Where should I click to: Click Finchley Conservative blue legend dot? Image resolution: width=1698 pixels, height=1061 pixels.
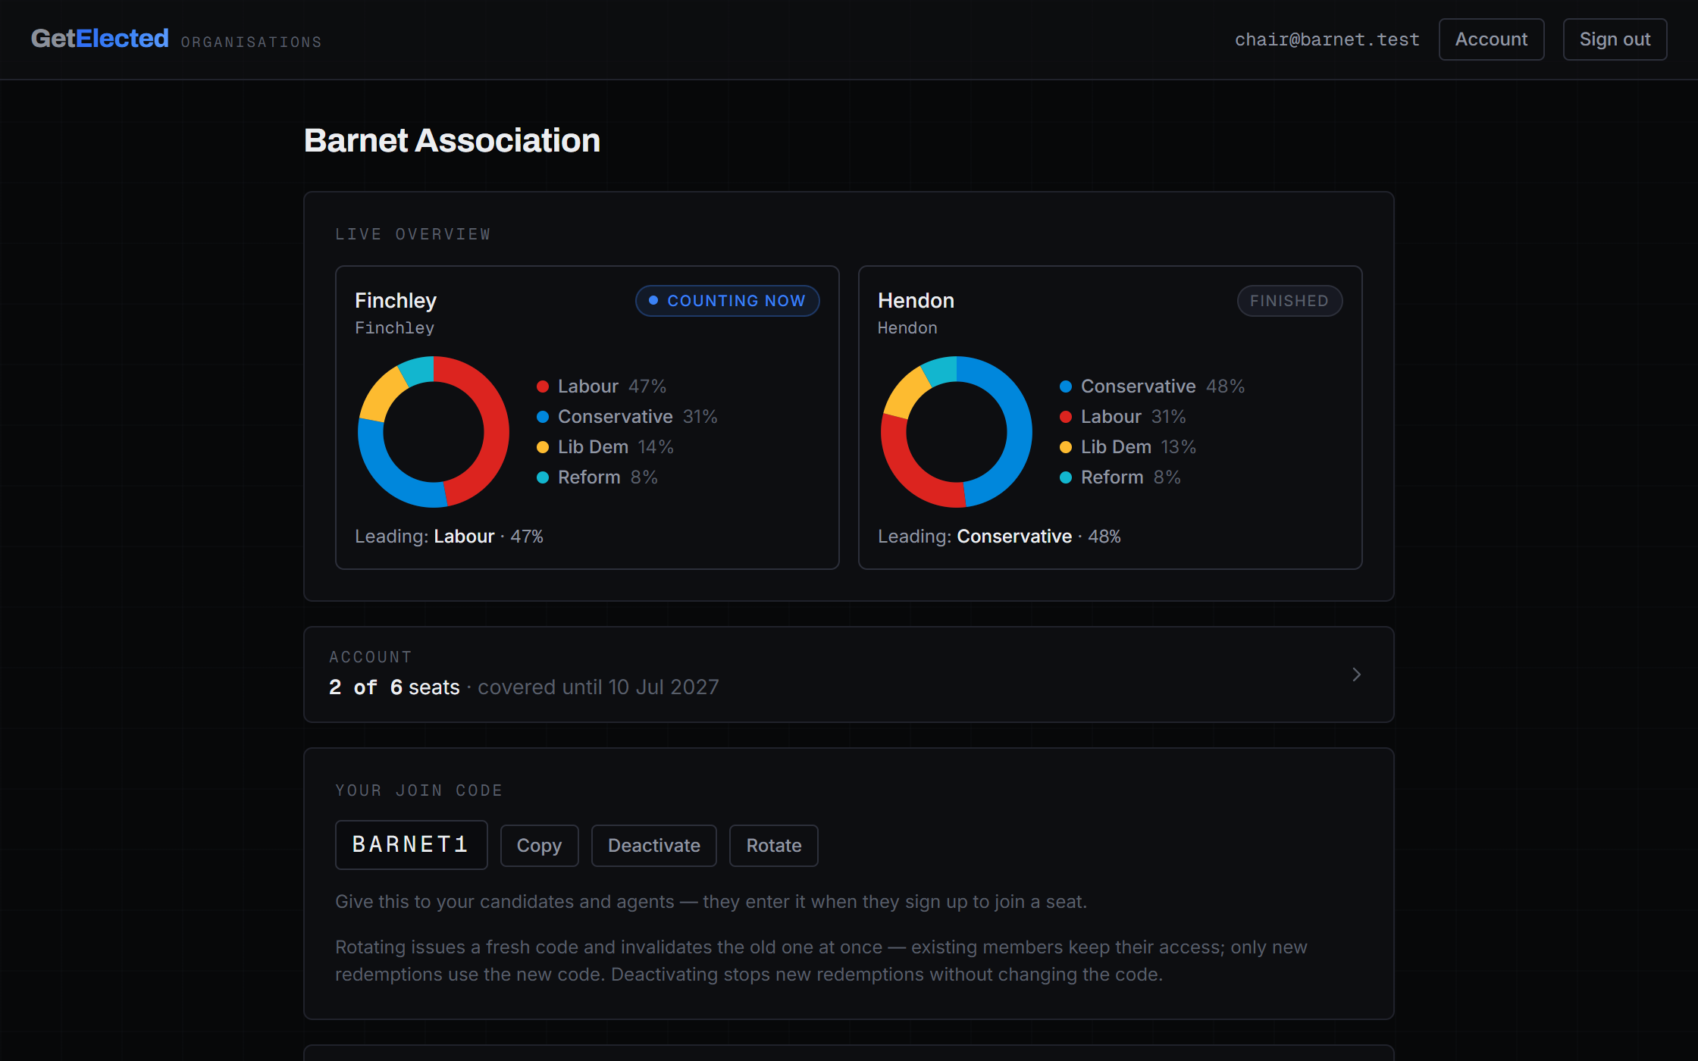coord(543,417)
